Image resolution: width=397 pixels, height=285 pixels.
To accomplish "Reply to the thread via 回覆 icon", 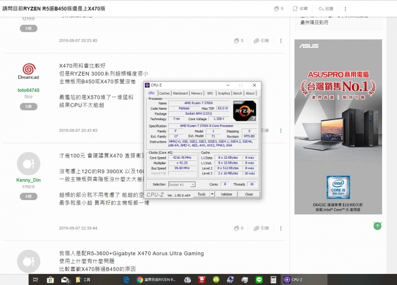I will [321, 9].
